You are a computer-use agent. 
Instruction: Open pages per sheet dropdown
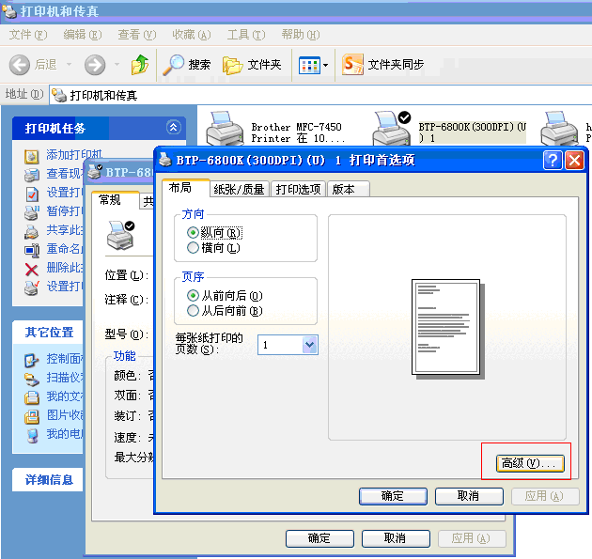point(309,345)
